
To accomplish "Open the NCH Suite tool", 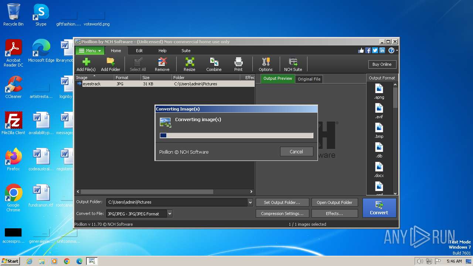I will point(293,64).
